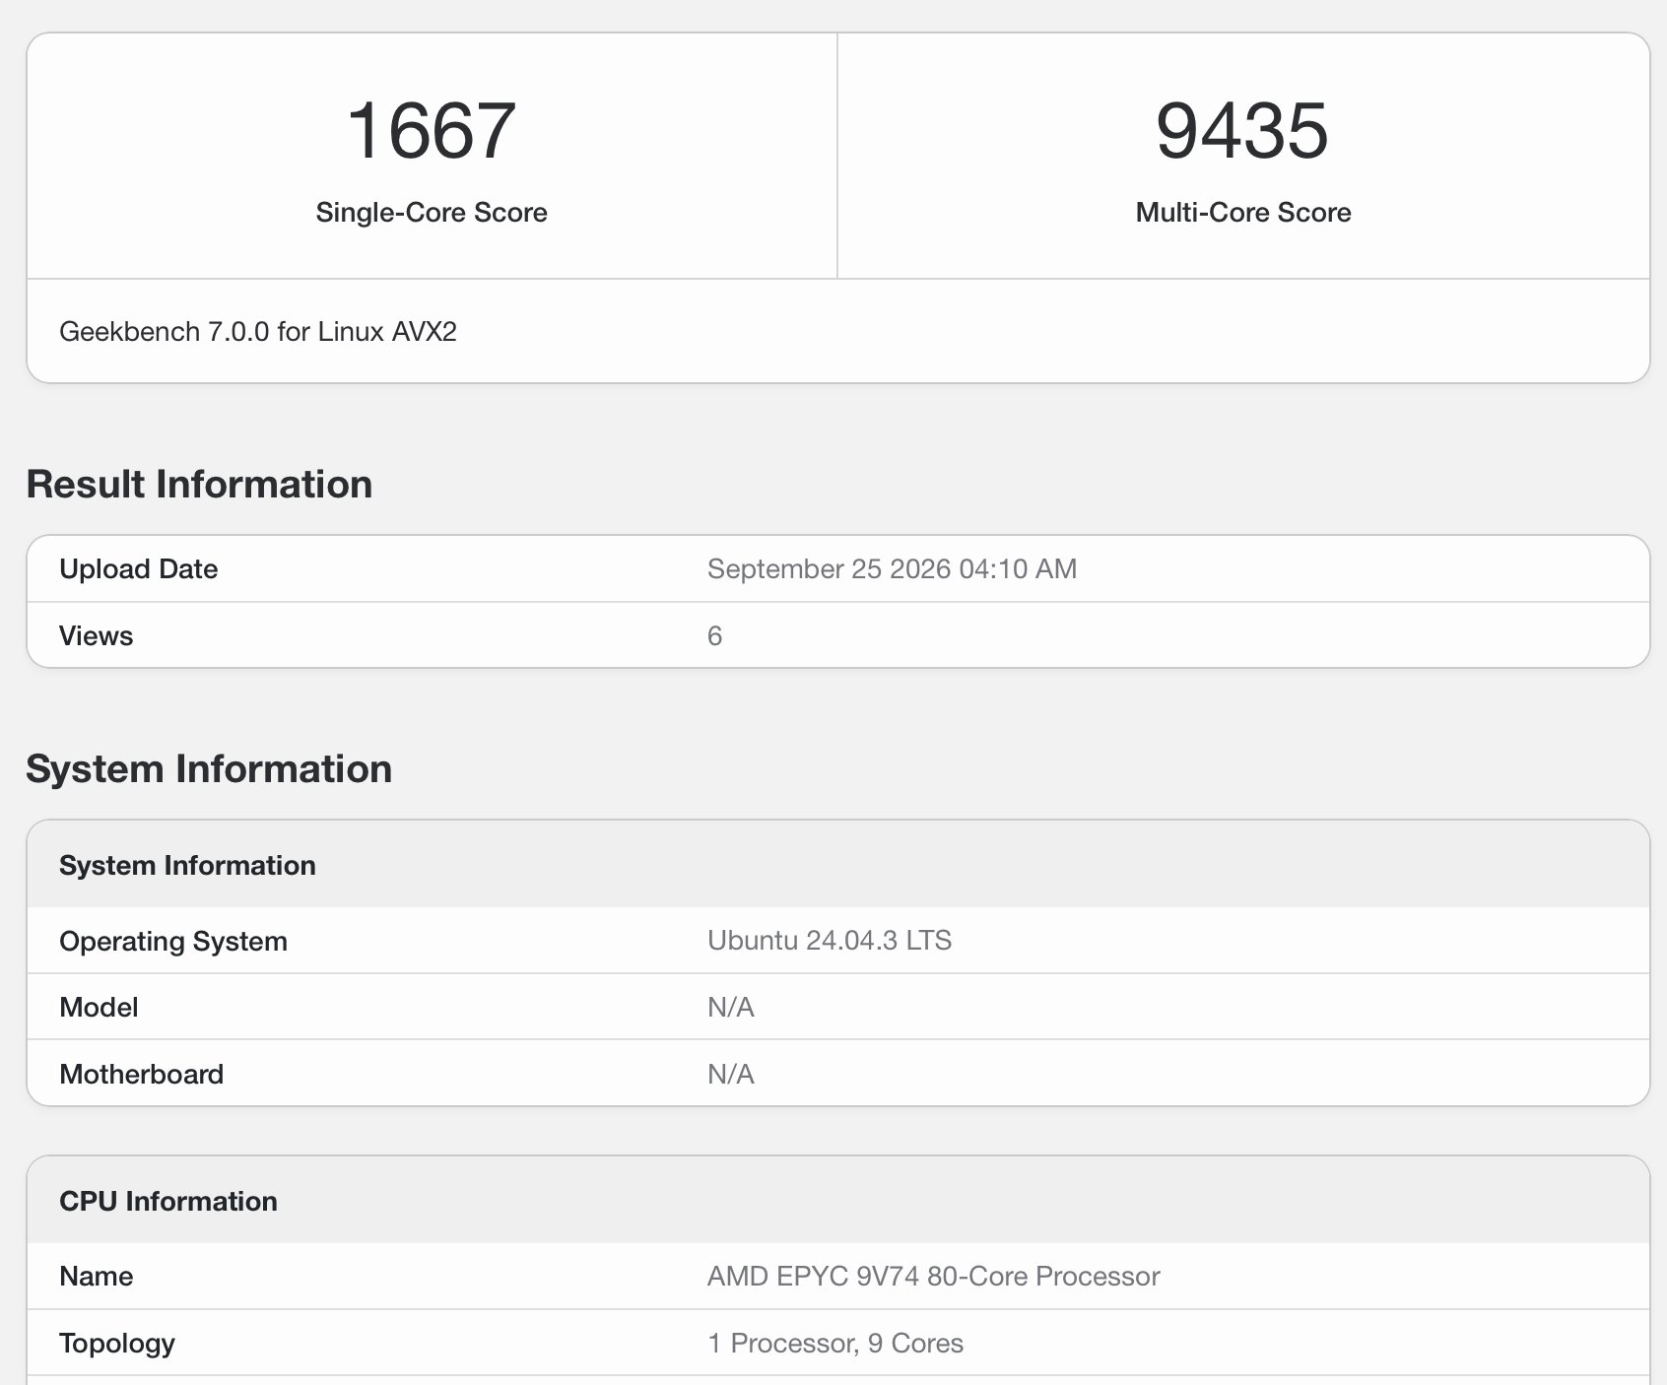Image resolution: width=1667 pixels, height=1385 pixels.
Task: Click the Name row label
Action: click(97, 1277)
